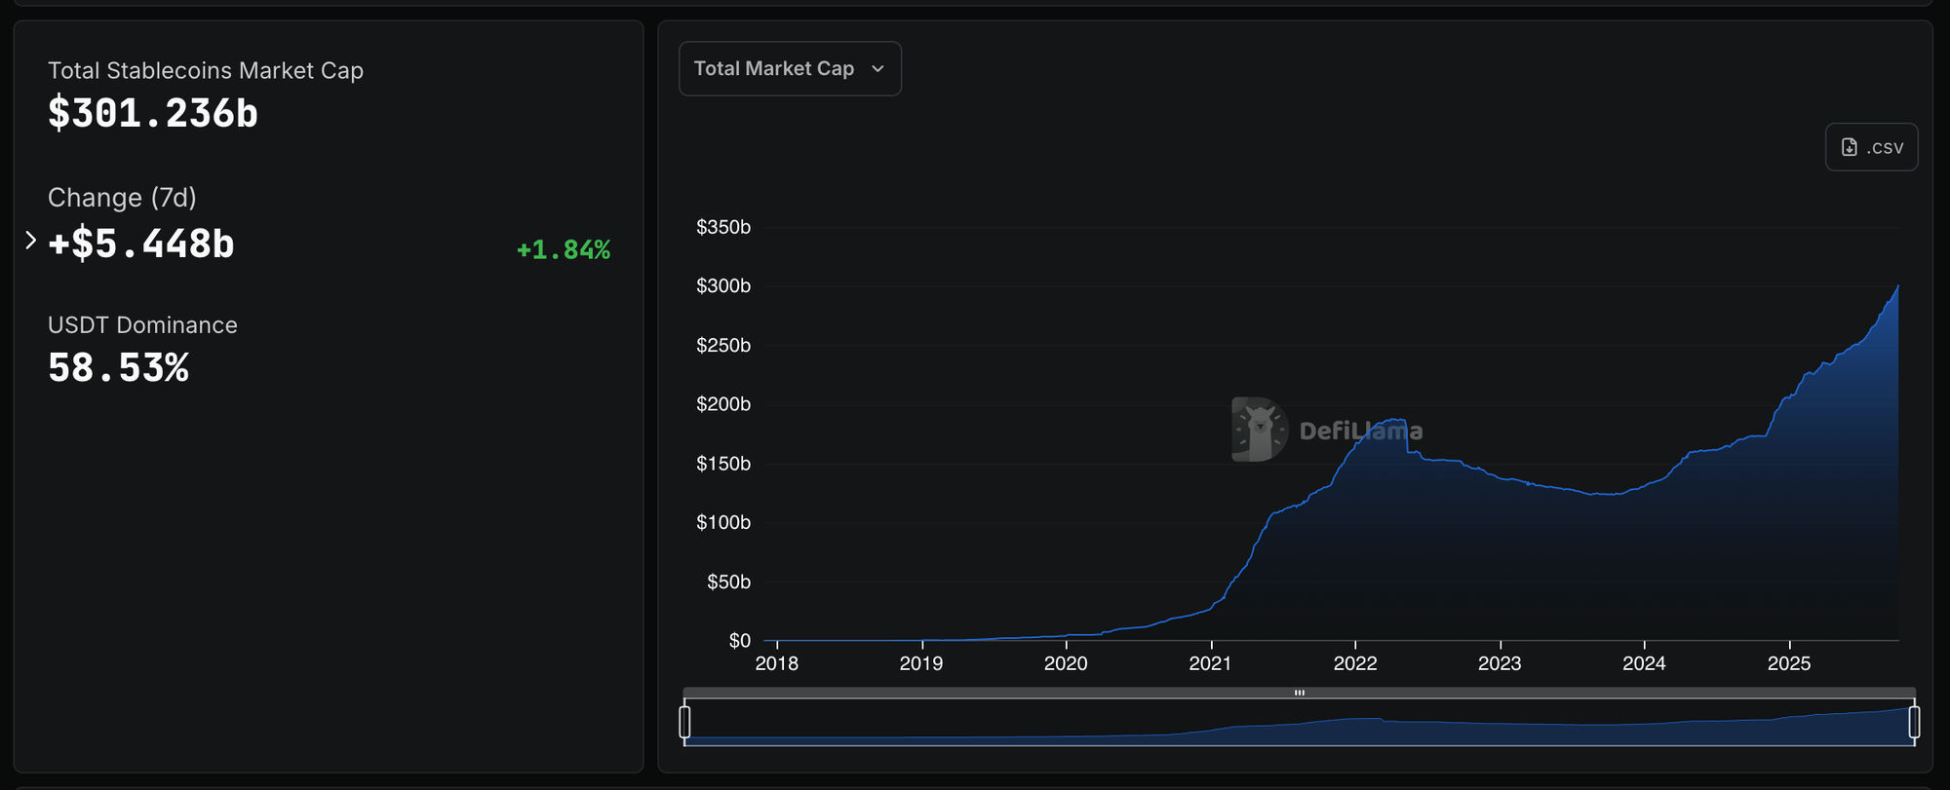This screenshot has height=790, width=1950.
Task: Click the llama logo watermark on the chart
Action: tap(1258, 429)
